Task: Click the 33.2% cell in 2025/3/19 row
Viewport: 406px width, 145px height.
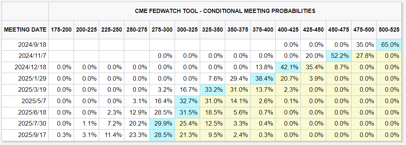Action: pyautogui.click(x=212, y=90)
